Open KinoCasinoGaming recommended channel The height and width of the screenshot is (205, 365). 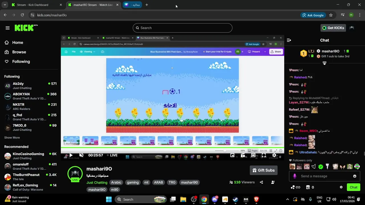[x=30, y=156]
